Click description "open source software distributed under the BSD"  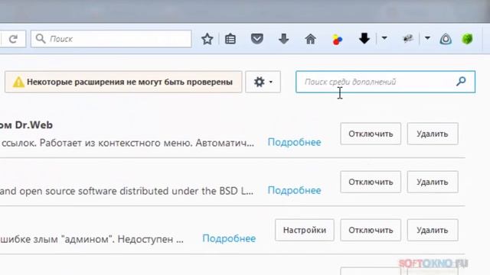(129, 191)
